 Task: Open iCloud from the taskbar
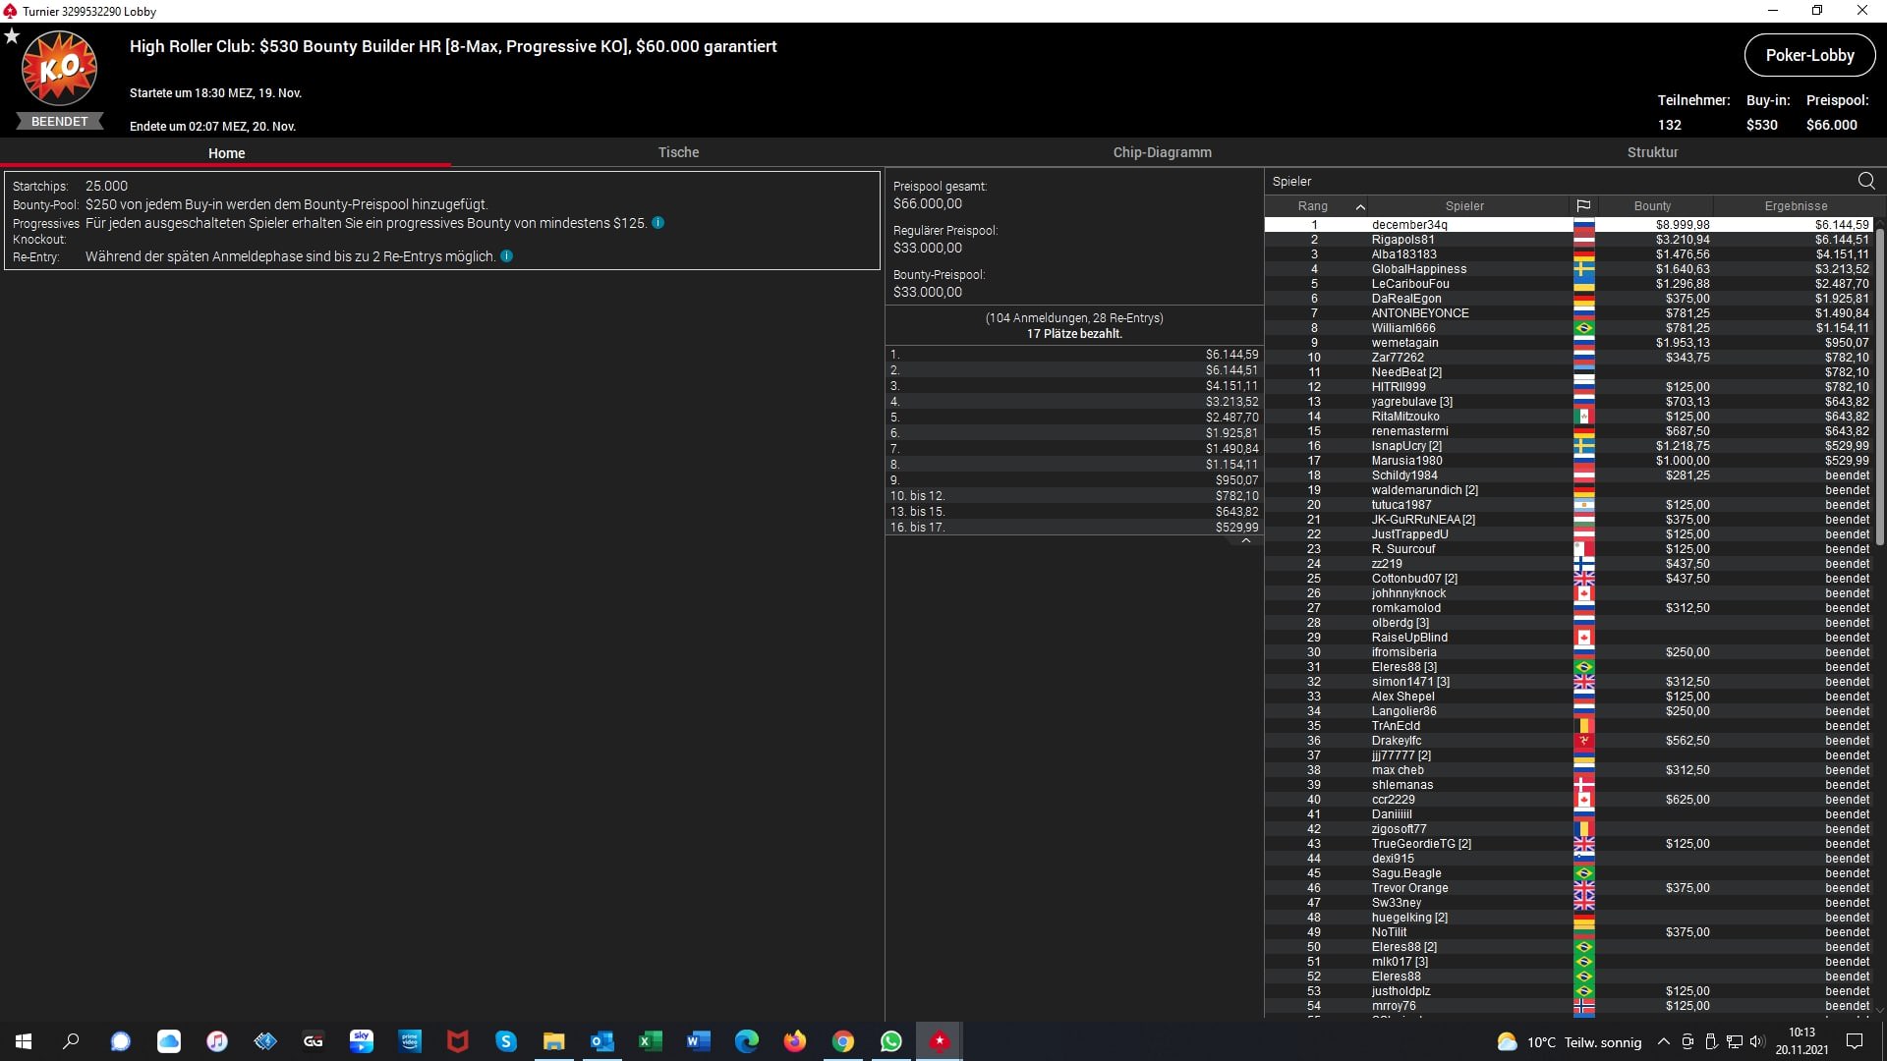pos(169,1041)
